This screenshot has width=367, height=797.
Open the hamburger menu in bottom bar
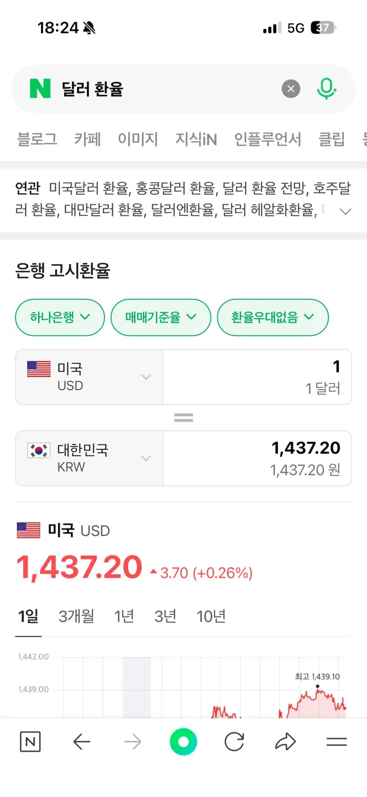pyautogui.click(x=336, y=742)
